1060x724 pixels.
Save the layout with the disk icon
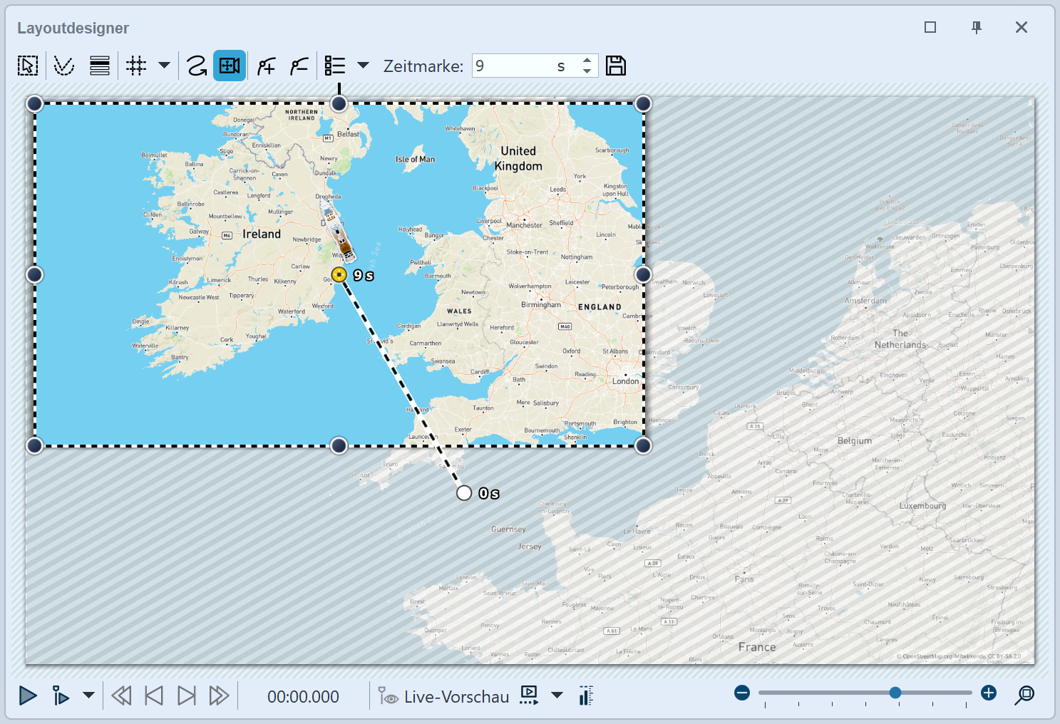pyautogui.click(x=616, y=66)
